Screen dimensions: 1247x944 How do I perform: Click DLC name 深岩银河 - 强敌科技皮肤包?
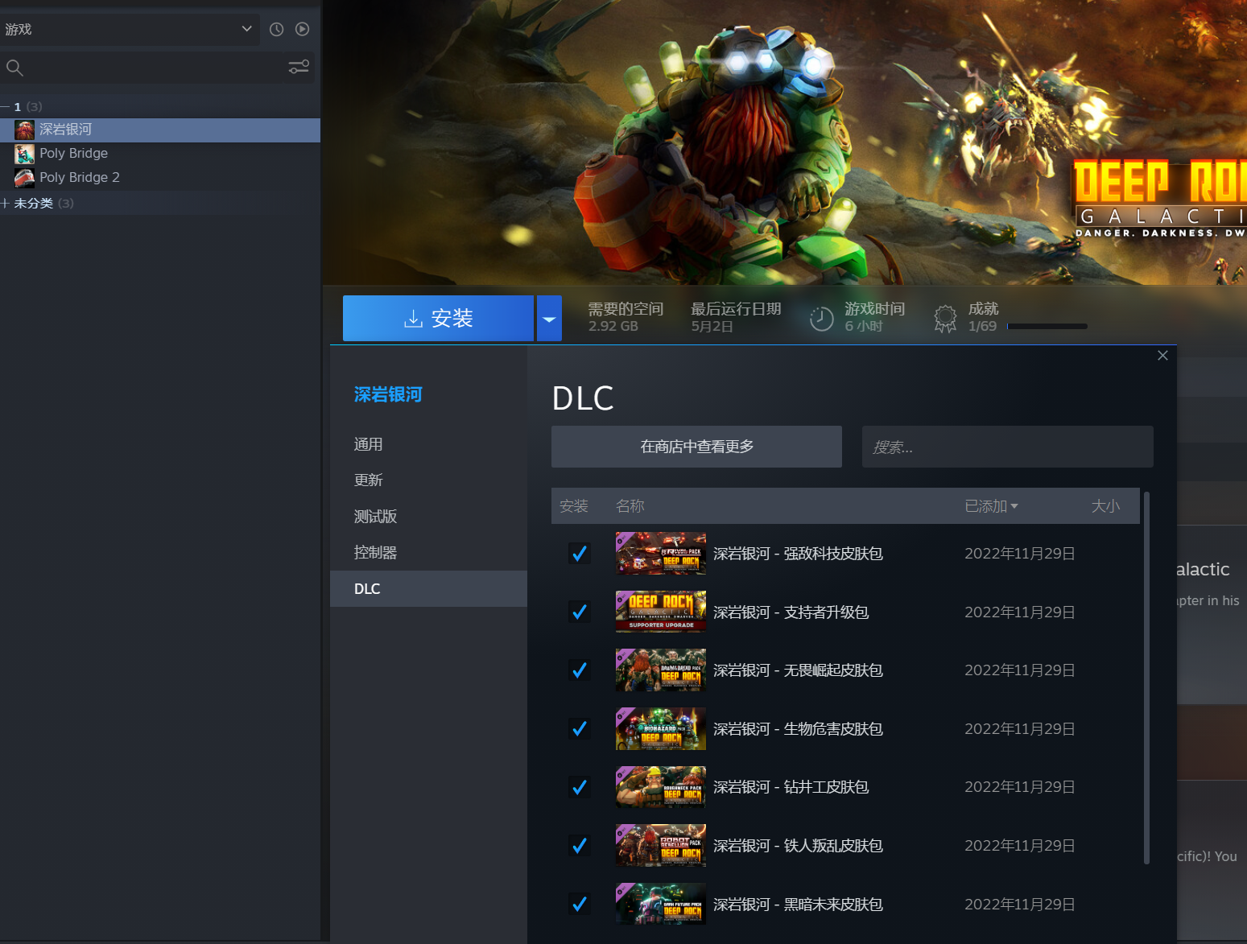point(798,554)
